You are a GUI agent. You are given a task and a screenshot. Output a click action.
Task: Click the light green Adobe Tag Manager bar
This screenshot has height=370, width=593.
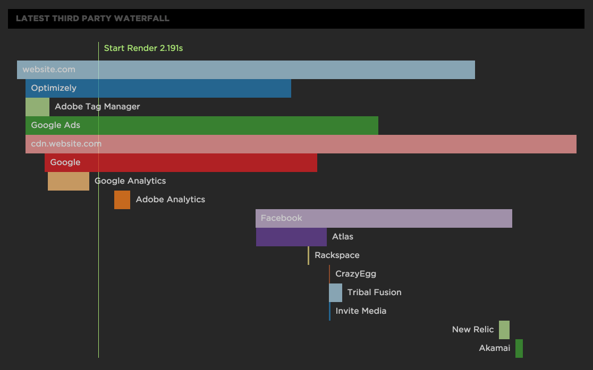[x=37, y=107]
